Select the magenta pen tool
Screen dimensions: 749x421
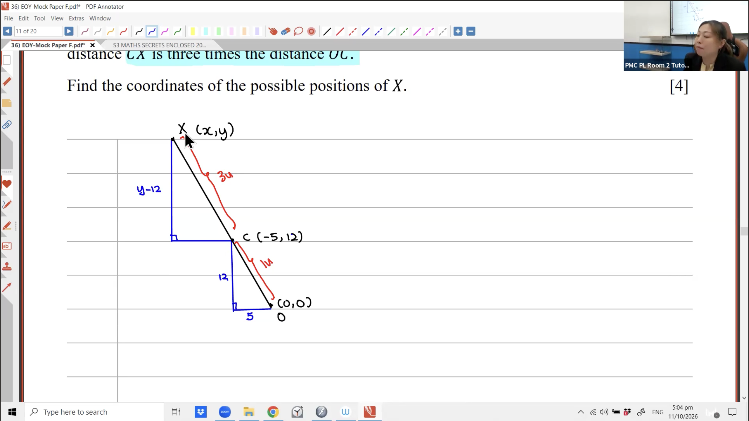[x=165, y=31]
